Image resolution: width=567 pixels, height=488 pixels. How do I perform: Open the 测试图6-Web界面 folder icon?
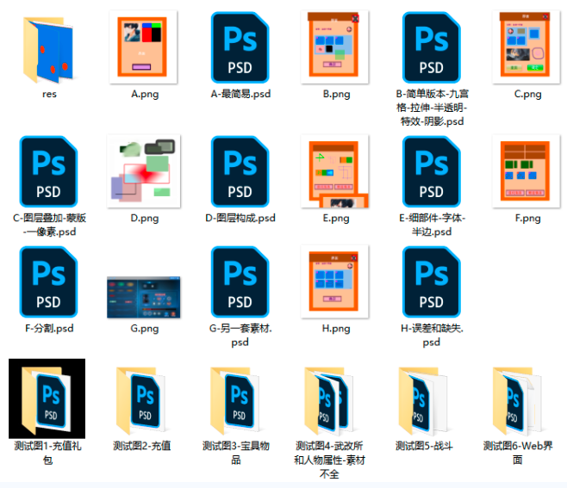[x=518, y=400]
